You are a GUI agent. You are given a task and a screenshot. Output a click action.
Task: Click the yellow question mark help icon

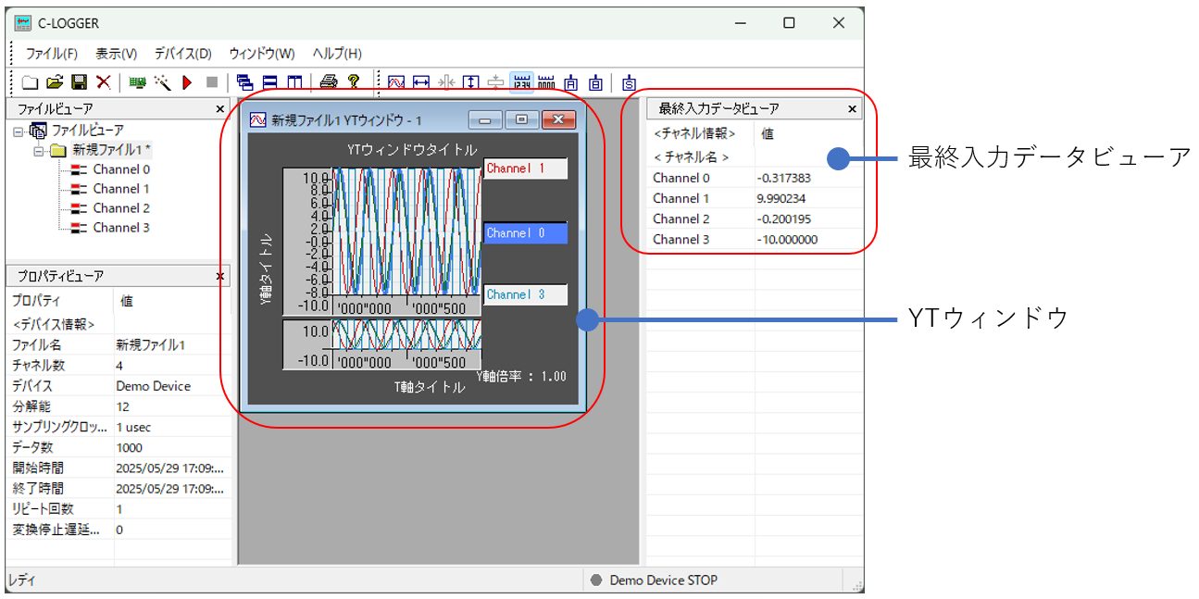coord(353,82)
